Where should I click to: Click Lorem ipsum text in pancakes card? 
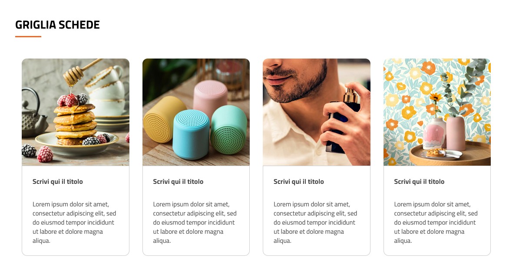74,222
